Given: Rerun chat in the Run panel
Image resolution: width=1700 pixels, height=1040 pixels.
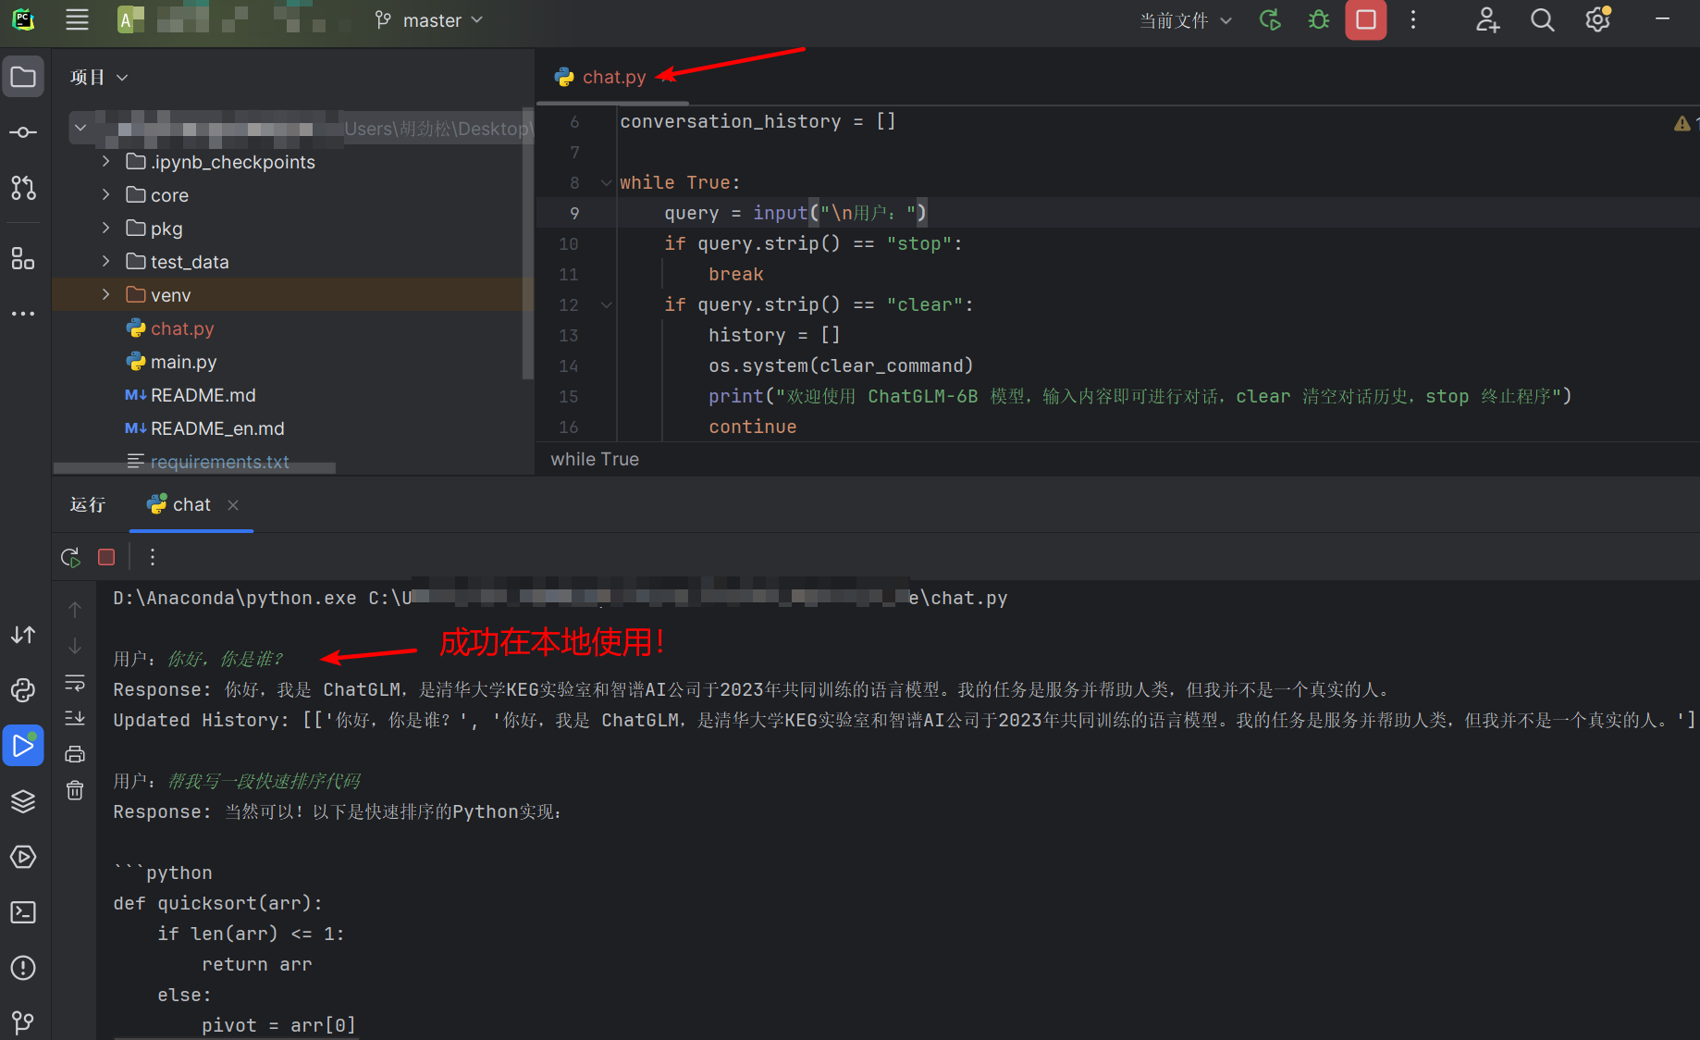Looking at the screenshot, I should coord(70,557).
